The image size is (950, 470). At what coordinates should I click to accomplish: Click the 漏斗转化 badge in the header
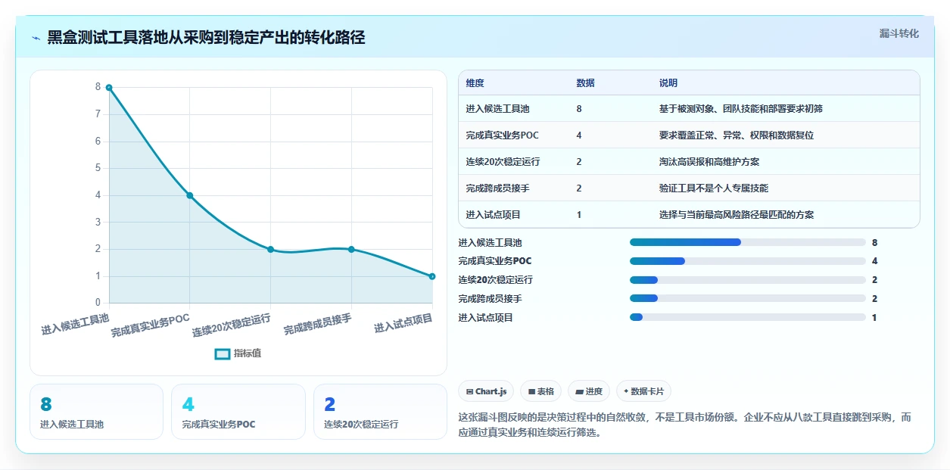(899, 33)
